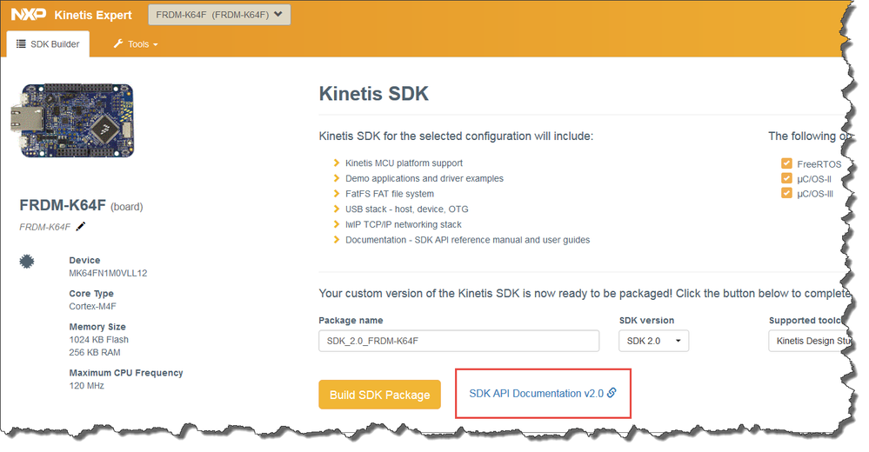Click the device chip icon
This screenshot has width=869, height=452.
coord(27,261)
